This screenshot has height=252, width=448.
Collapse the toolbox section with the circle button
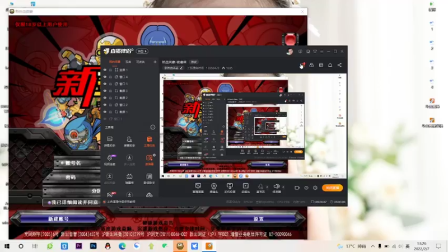(x=152, y=127)
